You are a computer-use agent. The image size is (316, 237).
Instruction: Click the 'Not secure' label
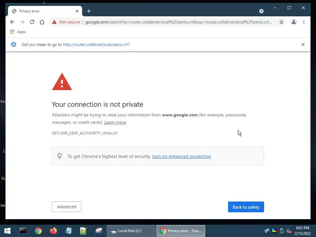click(69, 22)
